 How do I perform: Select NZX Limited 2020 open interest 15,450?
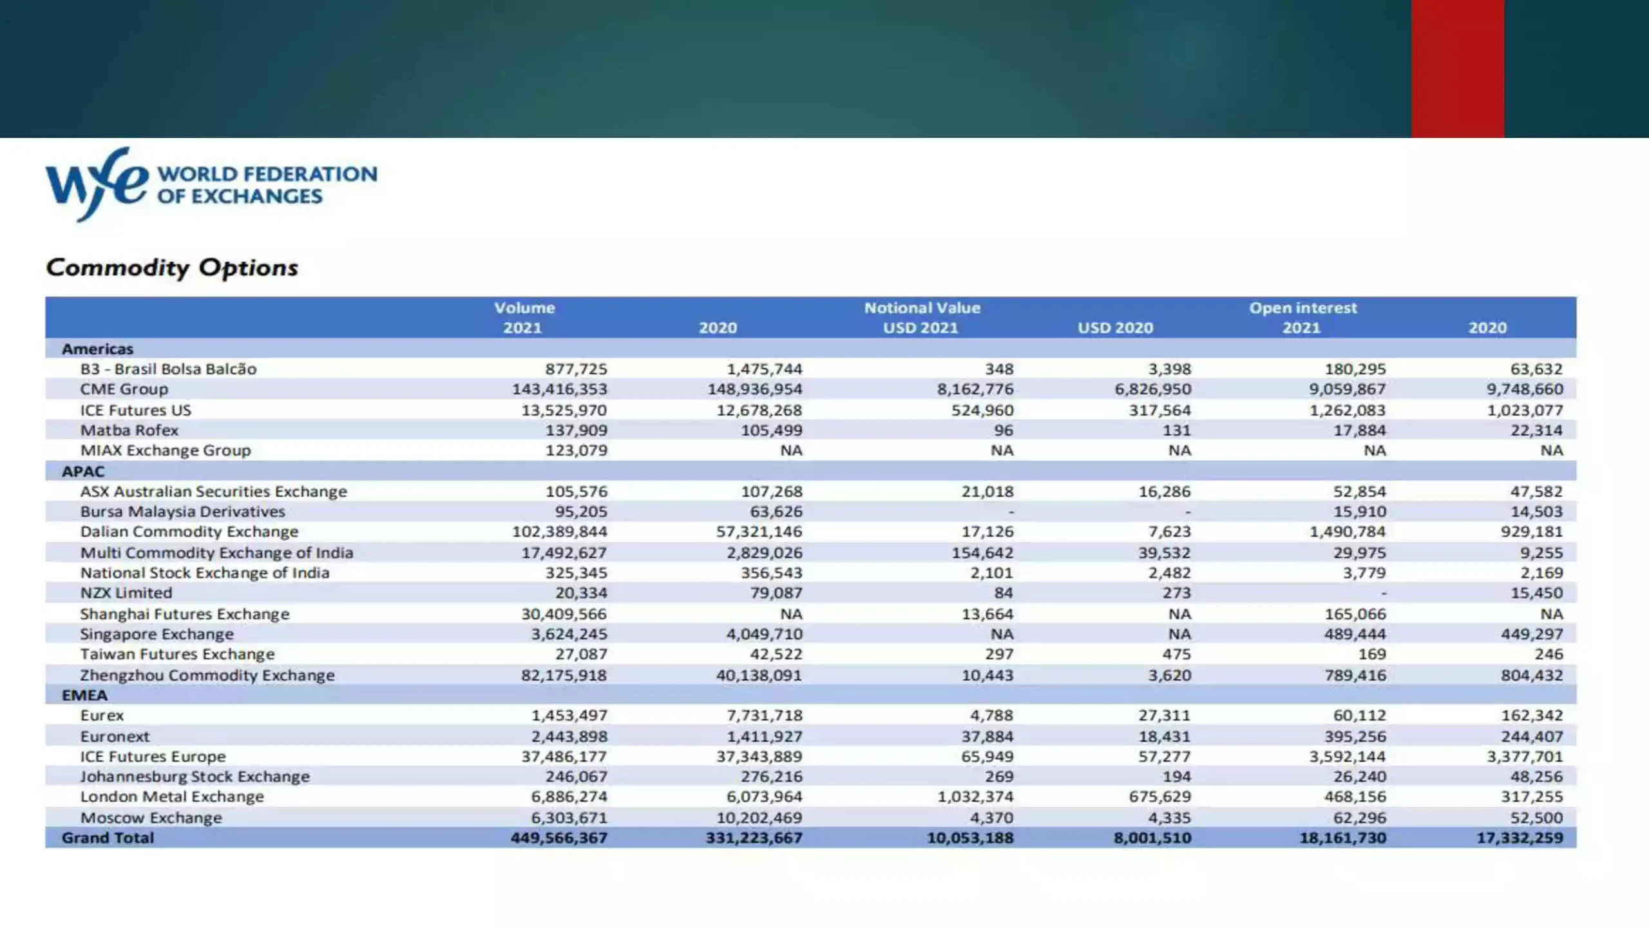point(1537,593)
